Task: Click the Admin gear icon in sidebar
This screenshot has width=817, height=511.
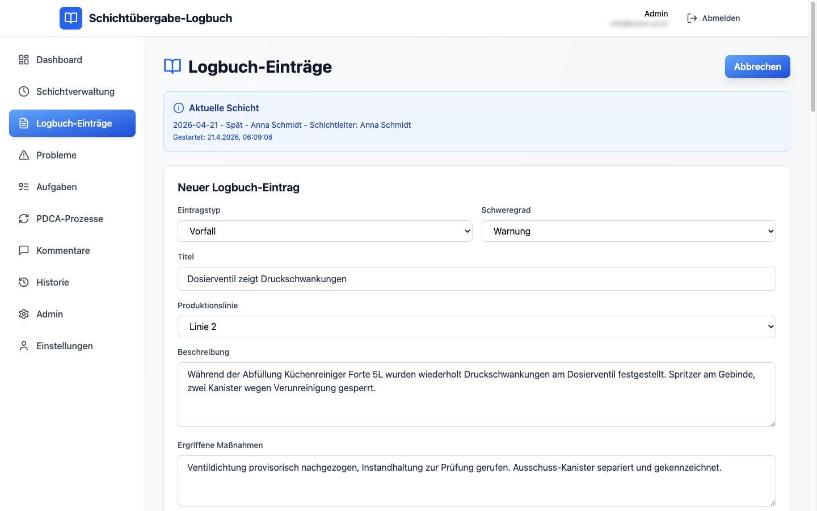Action: click(x=24, y=314)
